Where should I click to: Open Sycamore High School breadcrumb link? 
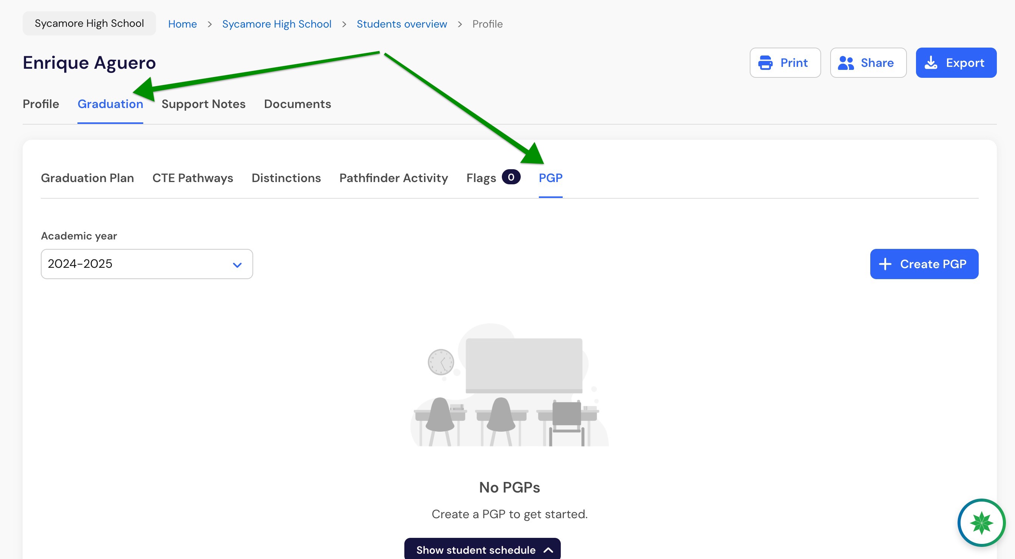coord(277,24)
